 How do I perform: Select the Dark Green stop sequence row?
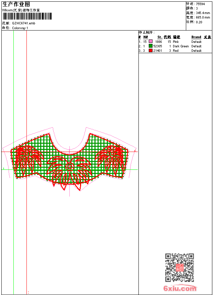[x=175, y=46]
